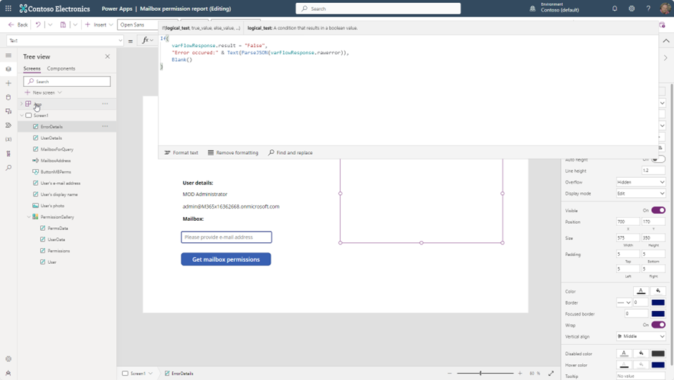Open Insert plus icon in left rail
This screenshot has height=380, width=674.
pyautogui.click(x=8, y=83)
